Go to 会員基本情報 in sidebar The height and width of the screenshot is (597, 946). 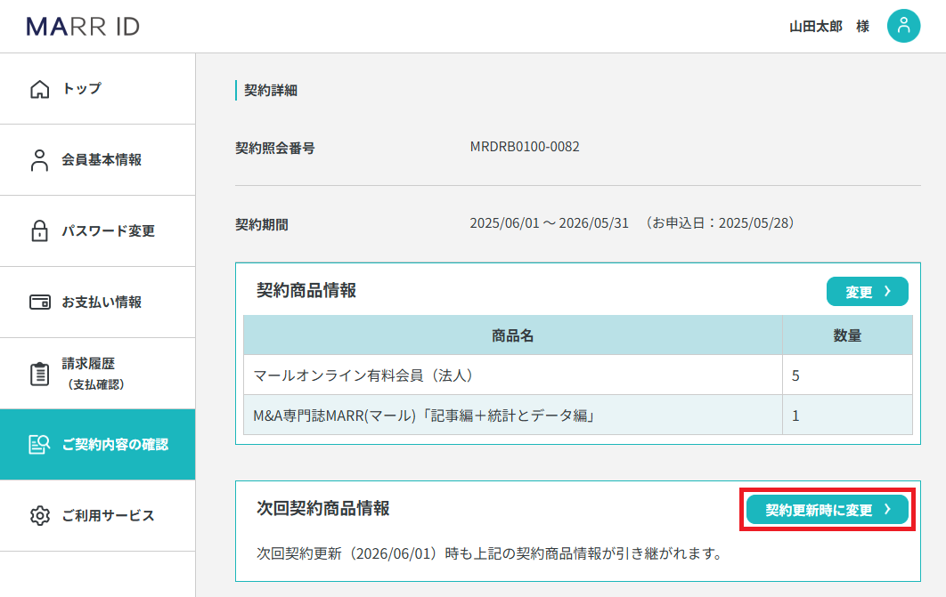[98, 160]
